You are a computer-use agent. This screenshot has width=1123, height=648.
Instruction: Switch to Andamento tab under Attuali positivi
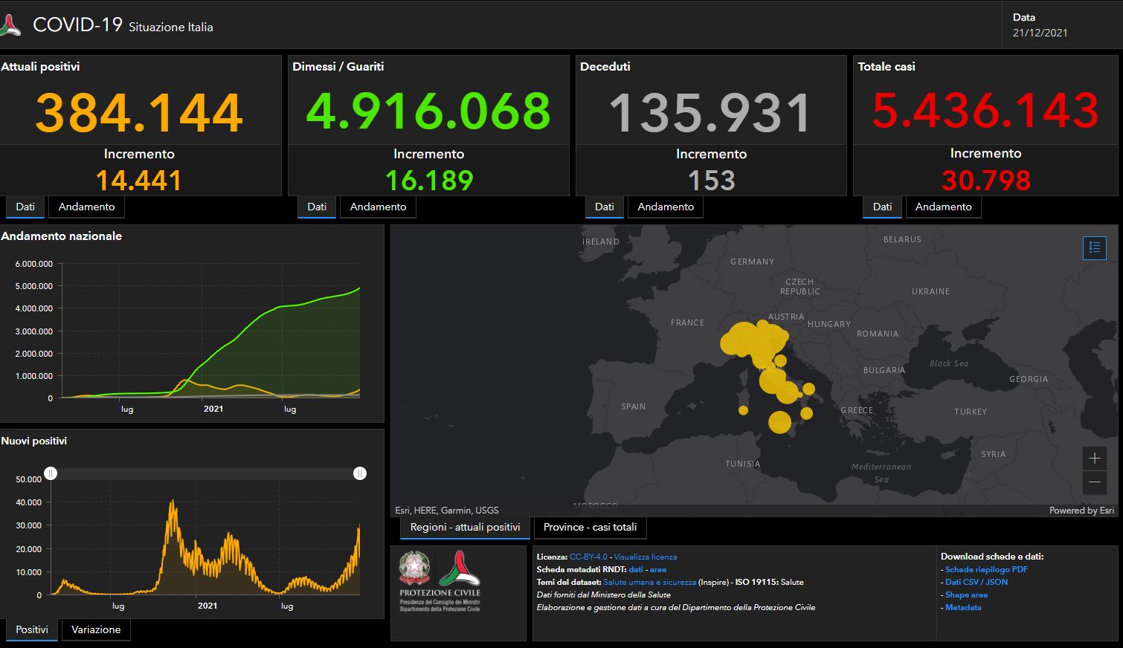tap(86, 207)
